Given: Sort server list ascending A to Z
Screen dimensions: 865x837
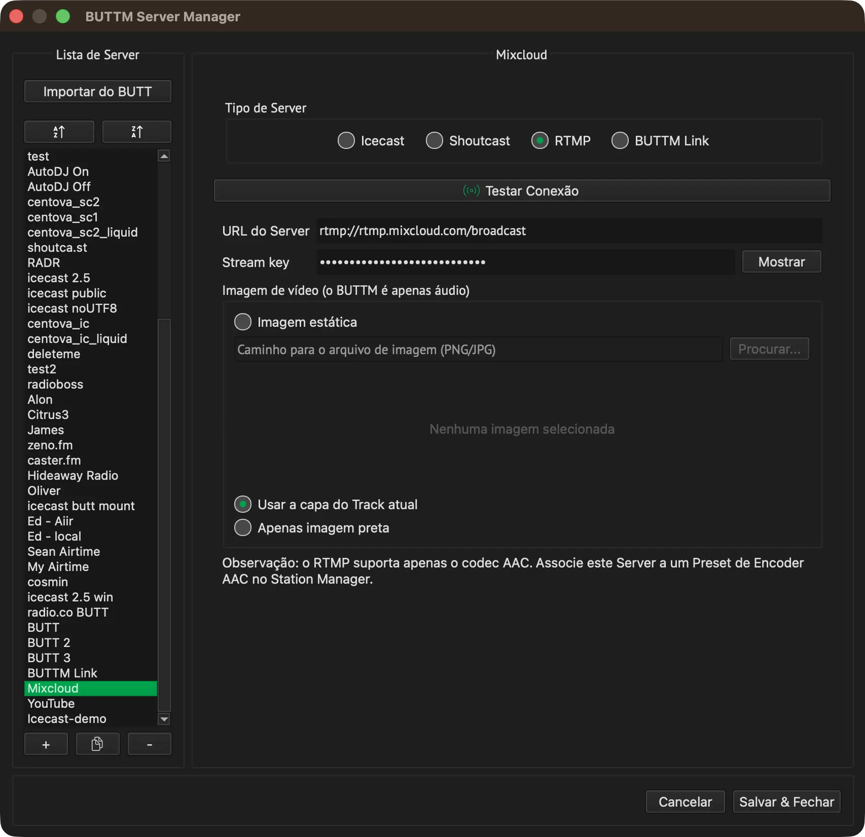Looking at the screenshot, I should click(x=59, y=132).
